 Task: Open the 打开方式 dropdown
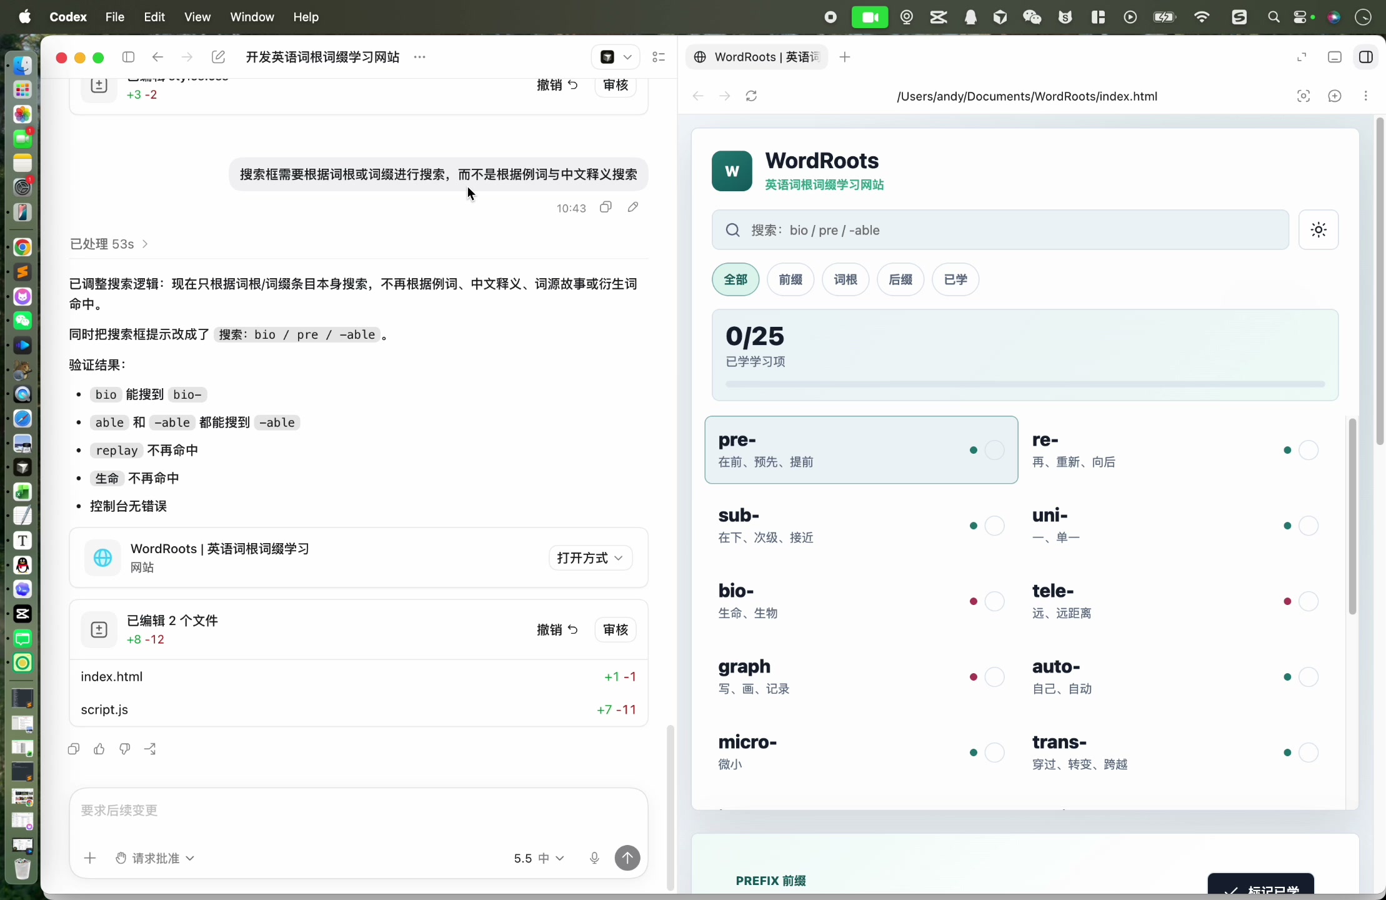tap(591, 557)
